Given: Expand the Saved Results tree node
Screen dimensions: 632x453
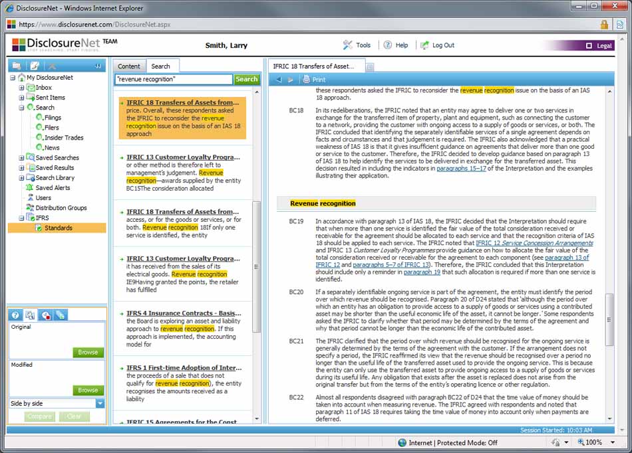Looking at the screenshot, I should click(21, 168).
